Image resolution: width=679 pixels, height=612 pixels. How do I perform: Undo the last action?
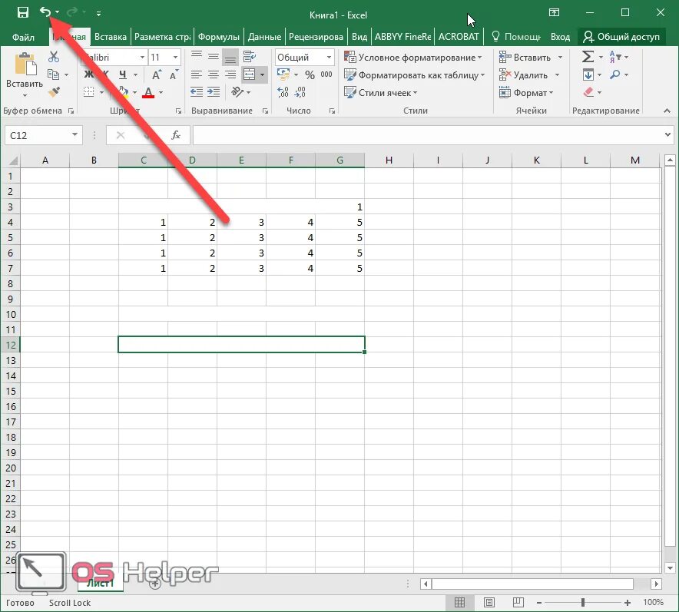point(45,12)
